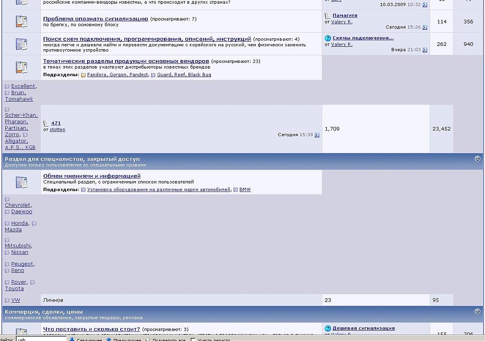Click subforum icon before Rover

tap(7, 282)
